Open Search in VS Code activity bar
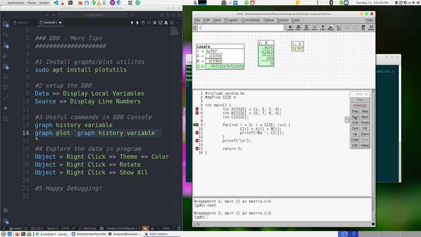This screenshot has height=237, width=421. (x=5, y=34)
